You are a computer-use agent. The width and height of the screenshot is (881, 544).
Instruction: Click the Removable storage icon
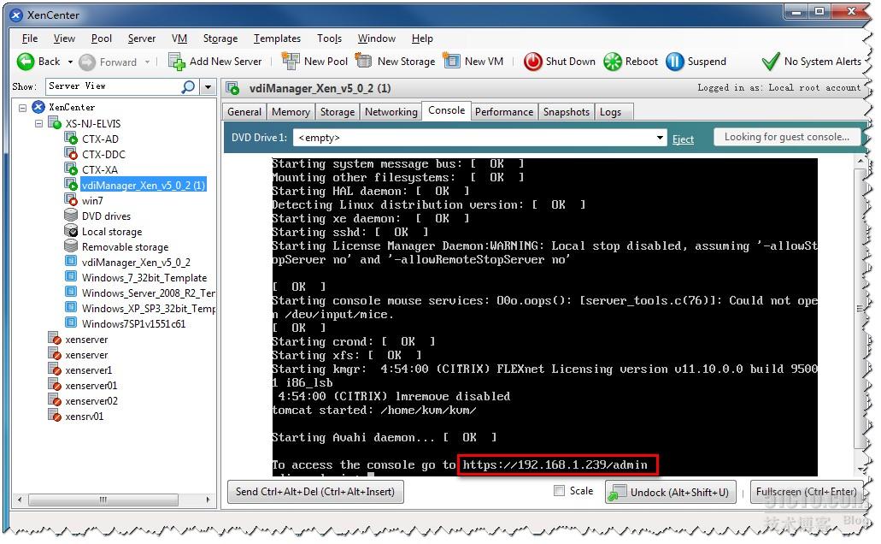tap(71, 245)
